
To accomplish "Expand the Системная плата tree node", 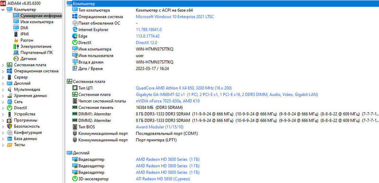I will coord(3,65).
